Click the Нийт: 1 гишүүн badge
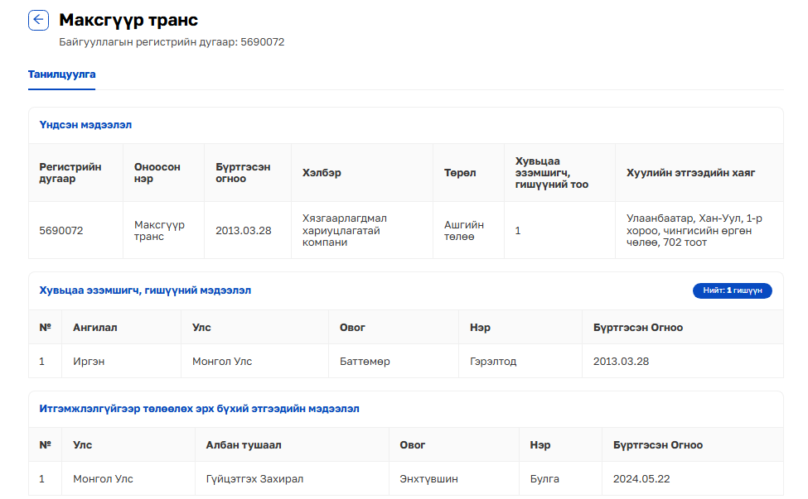808x499 pixels. [x=732, y=290]
